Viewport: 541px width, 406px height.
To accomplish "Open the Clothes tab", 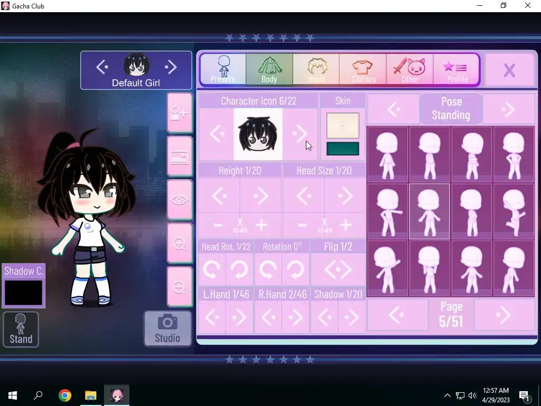I will coord(362,69).
